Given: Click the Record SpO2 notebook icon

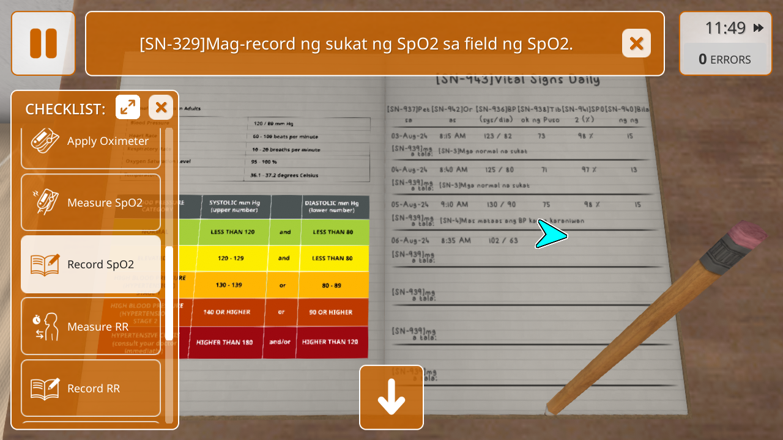Looking at the screenshot, I should tap(45, 265).
